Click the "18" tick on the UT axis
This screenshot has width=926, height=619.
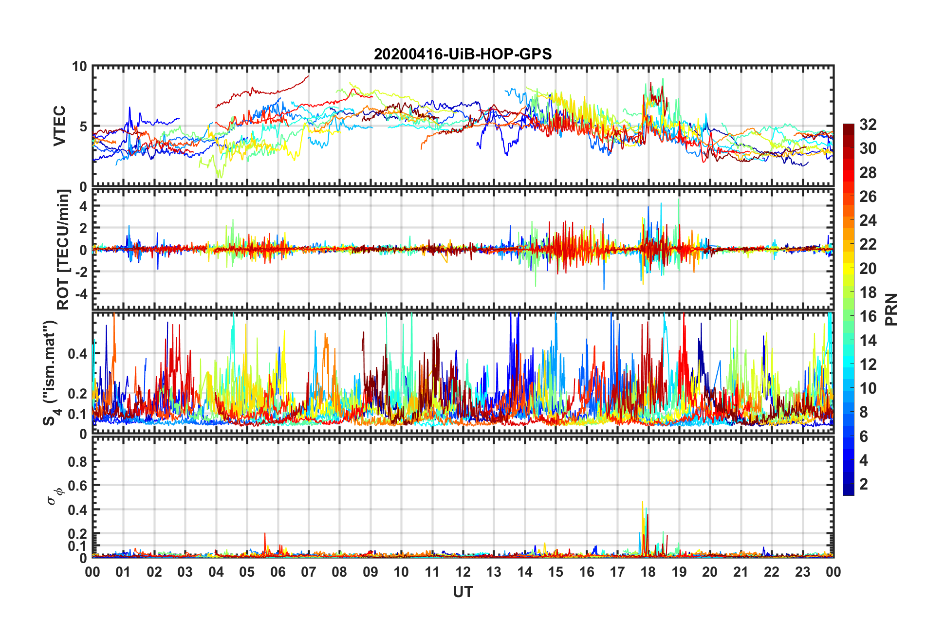point(648,572)
